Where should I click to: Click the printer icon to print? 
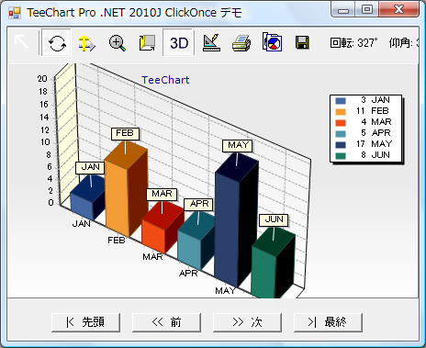point(241,43)
